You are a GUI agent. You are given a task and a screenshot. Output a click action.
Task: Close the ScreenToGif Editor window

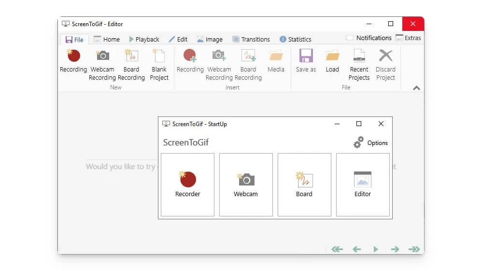pos(413,24)
